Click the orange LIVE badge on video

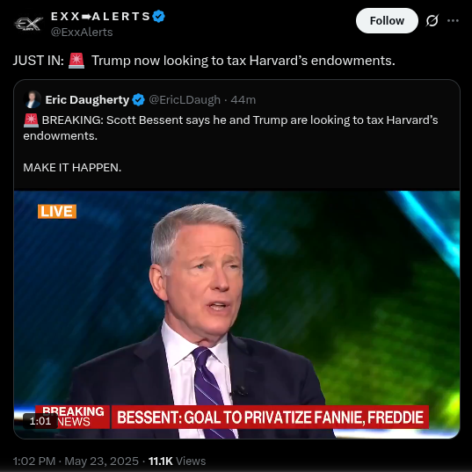[57, 211]
